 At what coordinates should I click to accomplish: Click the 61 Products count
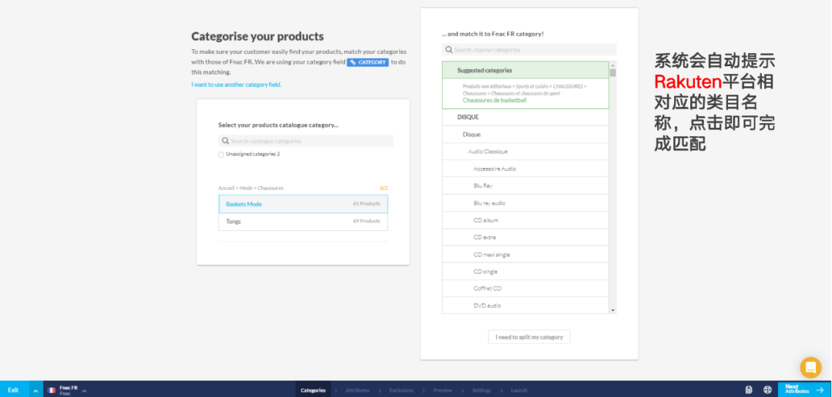(x=367, y=204)
